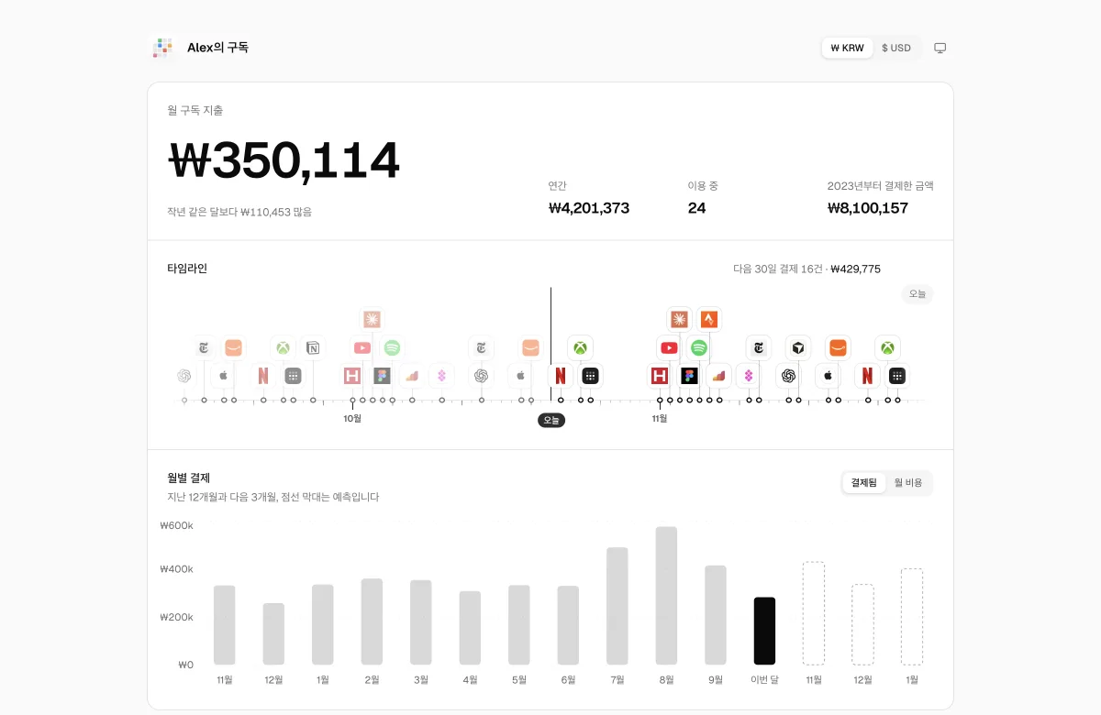Screen dimensions: 1101x715
Task: Click the 작년 같은 달보다 ₩110,453 많음 text
Action: (x=239, y=212)
